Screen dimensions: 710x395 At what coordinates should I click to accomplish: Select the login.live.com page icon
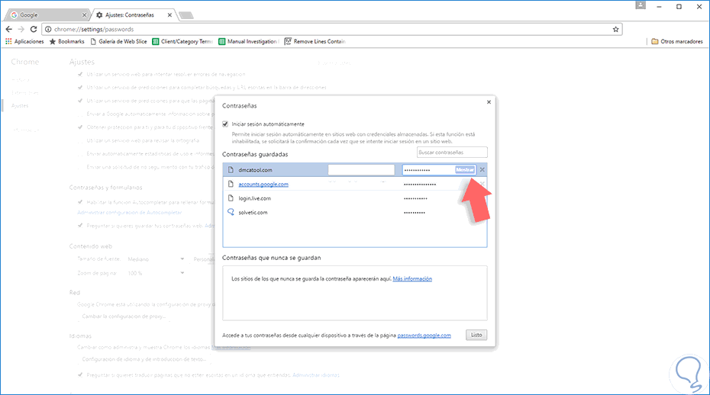[231, 198]
